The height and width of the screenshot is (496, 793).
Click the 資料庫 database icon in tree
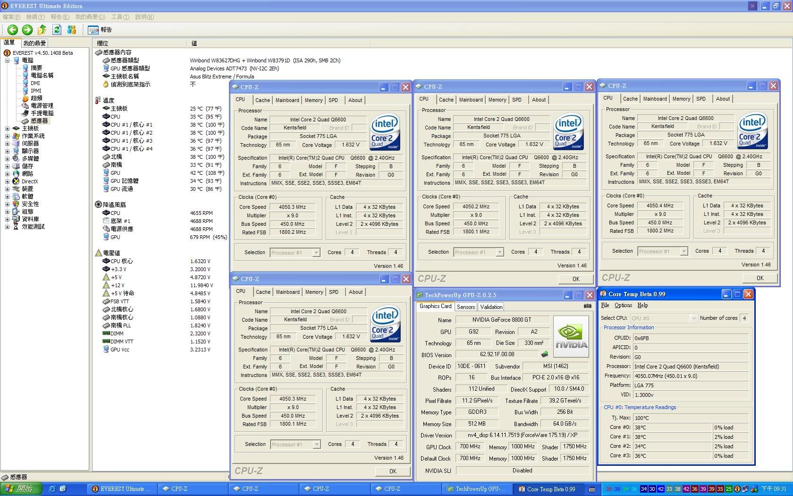(x=16, y=219)
